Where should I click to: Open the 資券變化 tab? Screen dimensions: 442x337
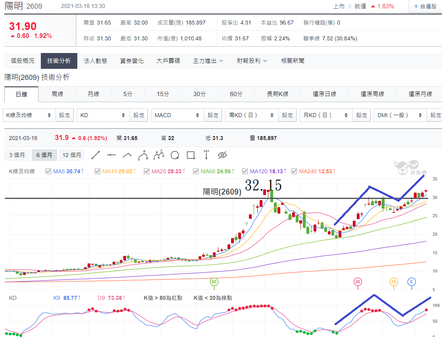pos(132,61)
